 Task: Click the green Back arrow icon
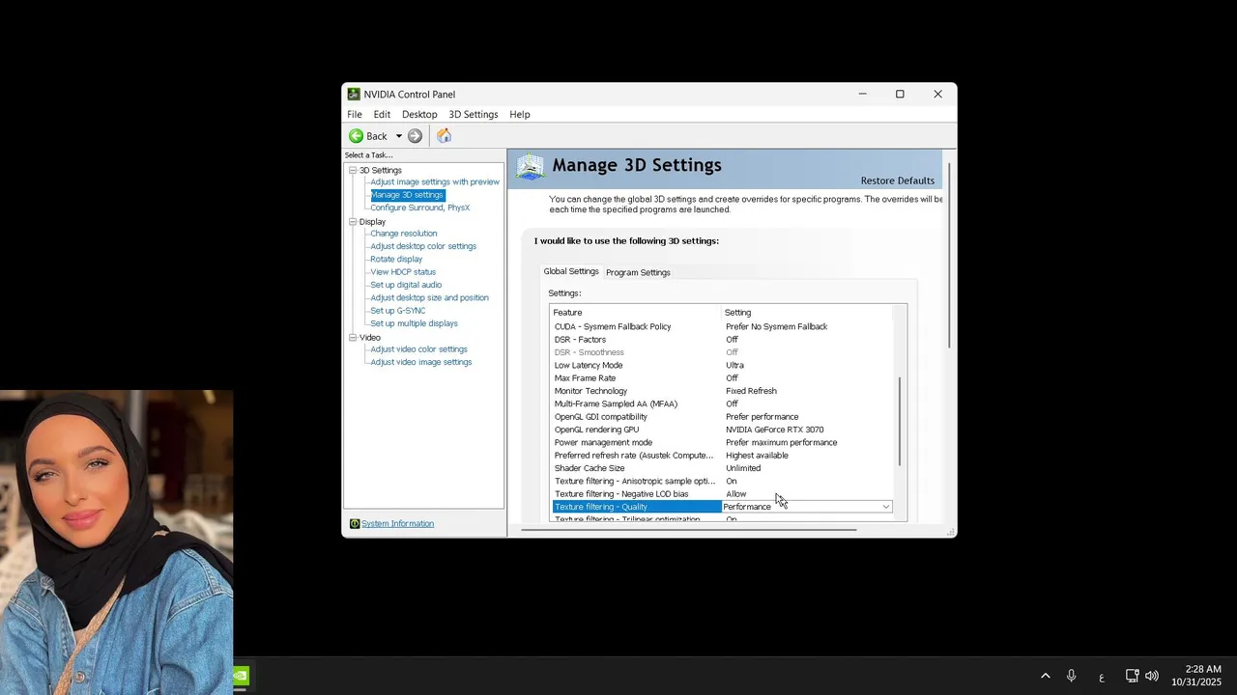click(357, 136)
